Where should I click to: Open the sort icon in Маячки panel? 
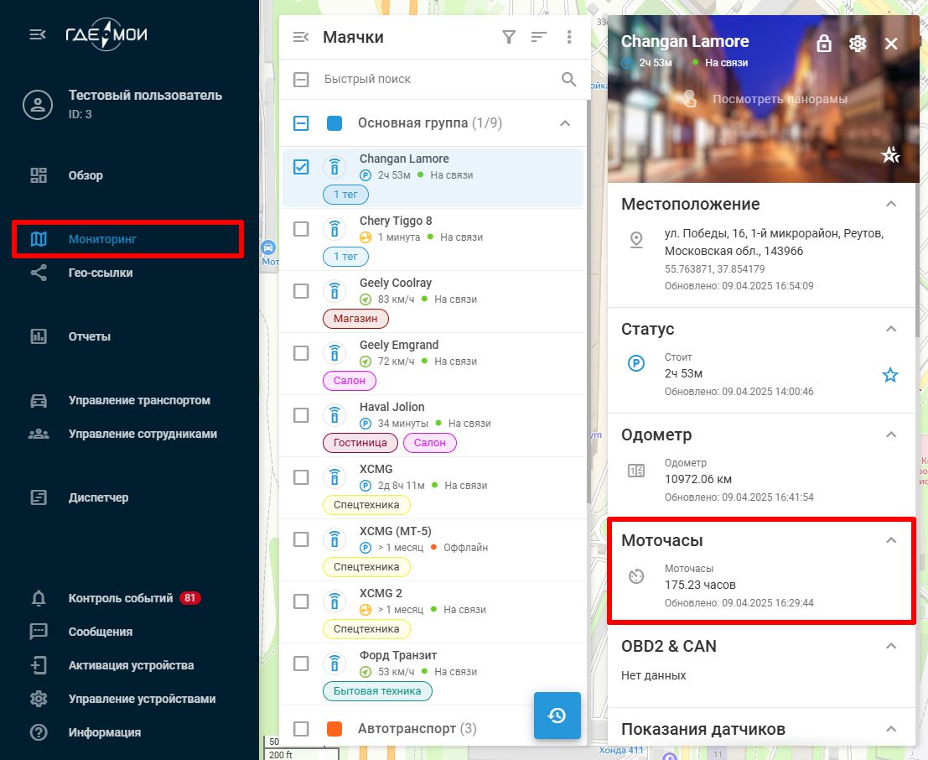pyautogui.click(x=538, y=37)
